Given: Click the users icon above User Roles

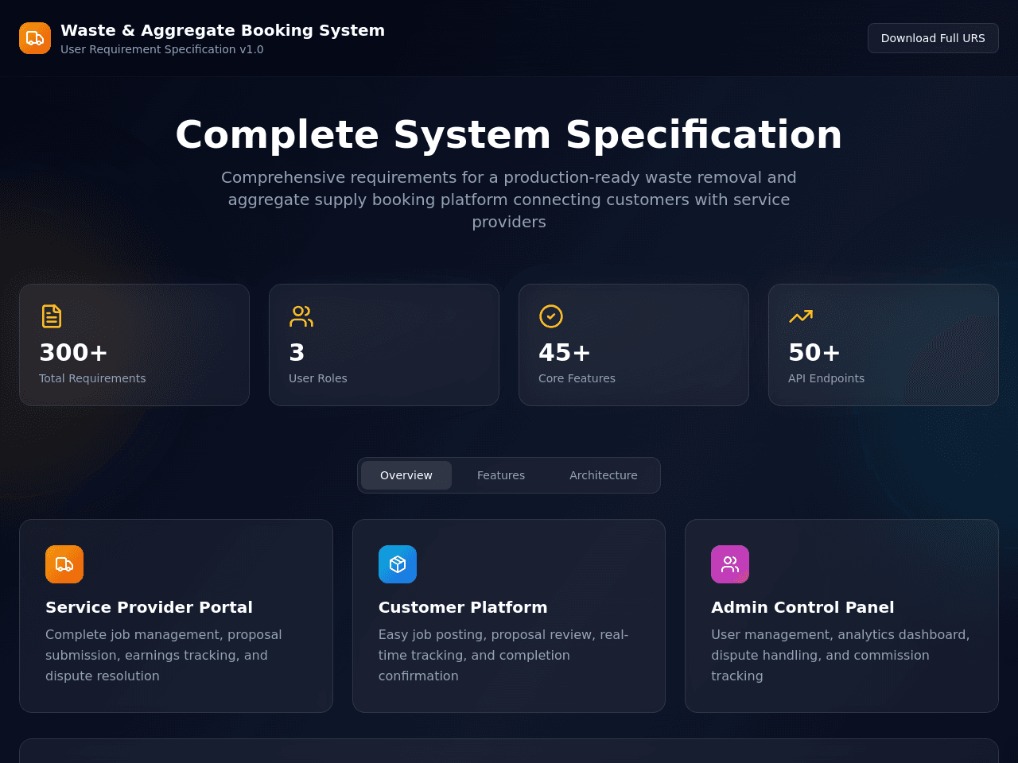Looking at the screenshot, I should [x=301, y=316].
